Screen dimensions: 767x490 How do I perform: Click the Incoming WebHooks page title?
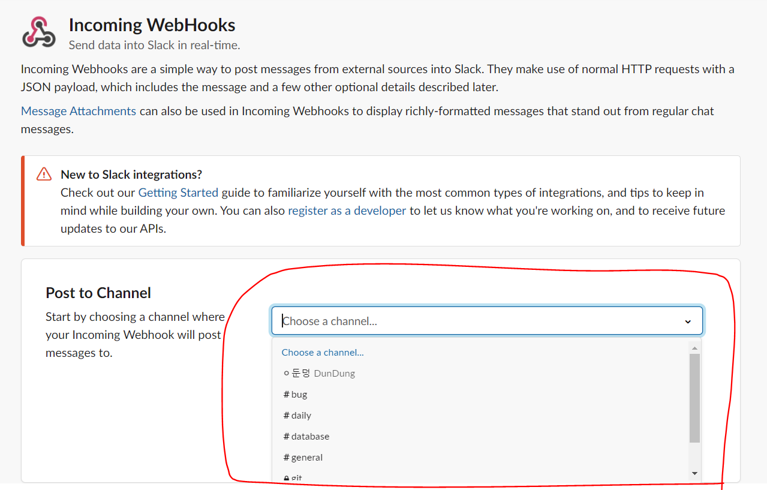point(152,25)
